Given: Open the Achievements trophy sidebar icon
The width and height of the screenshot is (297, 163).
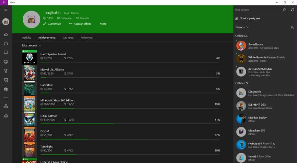Looking at the screenshot, I should point(6,71).
